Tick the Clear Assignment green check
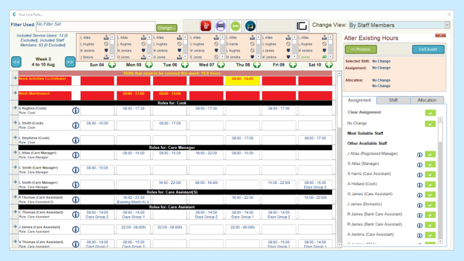Image resolution: width=464 pixels, height=261 pixels. point(430,113)
